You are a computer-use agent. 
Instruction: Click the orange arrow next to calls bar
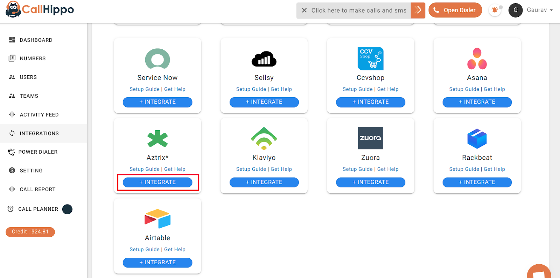[x=418, y=10]
